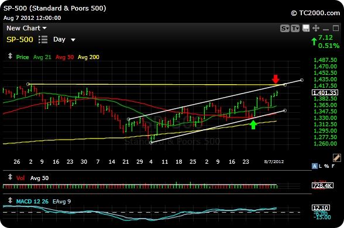Select the red Avg 50 label in price pane
The height and width of the screenshot is (228, 344).
64,57
